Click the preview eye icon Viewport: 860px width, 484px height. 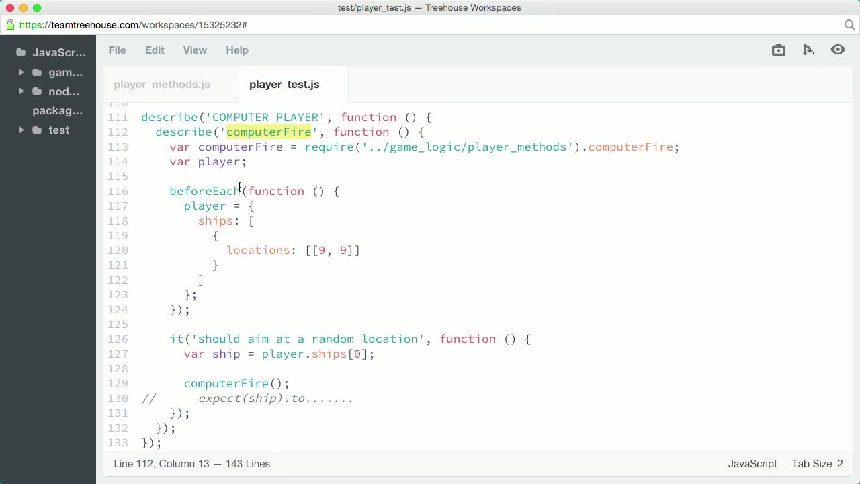pyautogui.click(x=838, y=50)
